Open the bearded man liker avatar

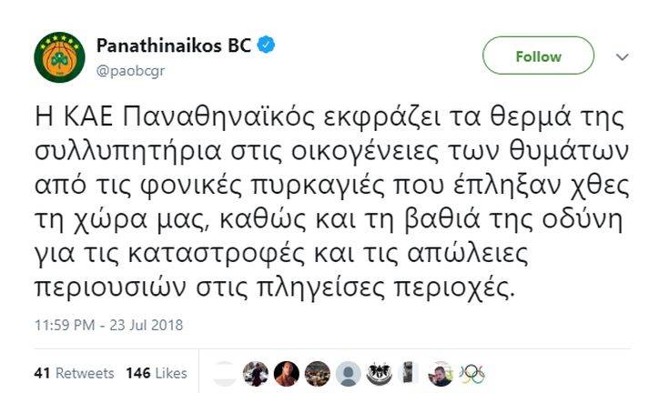(x=441, y=373)
